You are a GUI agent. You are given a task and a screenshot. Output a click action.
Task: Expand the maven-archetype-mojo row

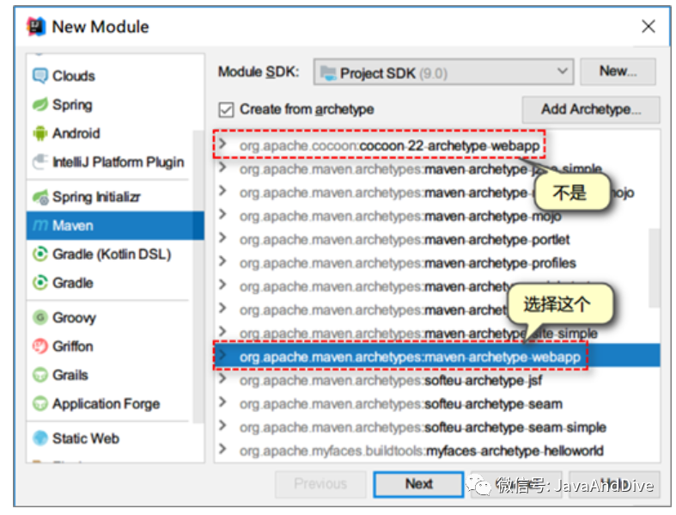pos(222,214)
